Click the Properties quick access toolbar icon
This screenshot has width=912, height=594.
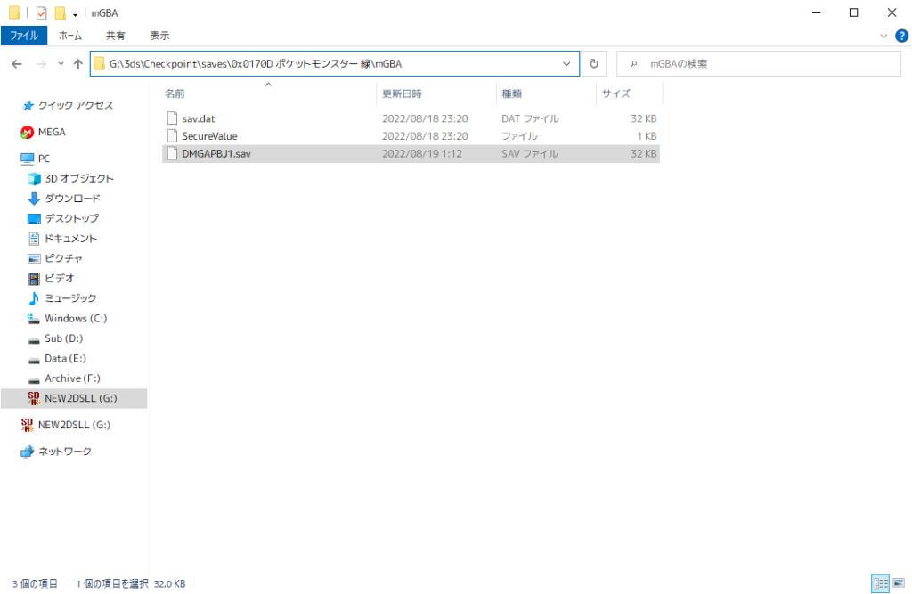(x=41, y=12)
